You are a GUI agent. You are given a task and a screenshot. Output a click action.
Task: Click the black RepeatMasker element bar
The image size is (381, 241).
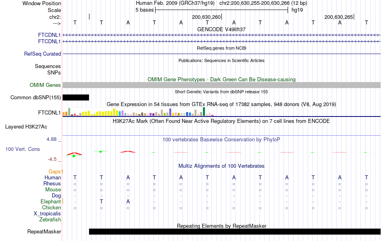[x=235, y=231]
